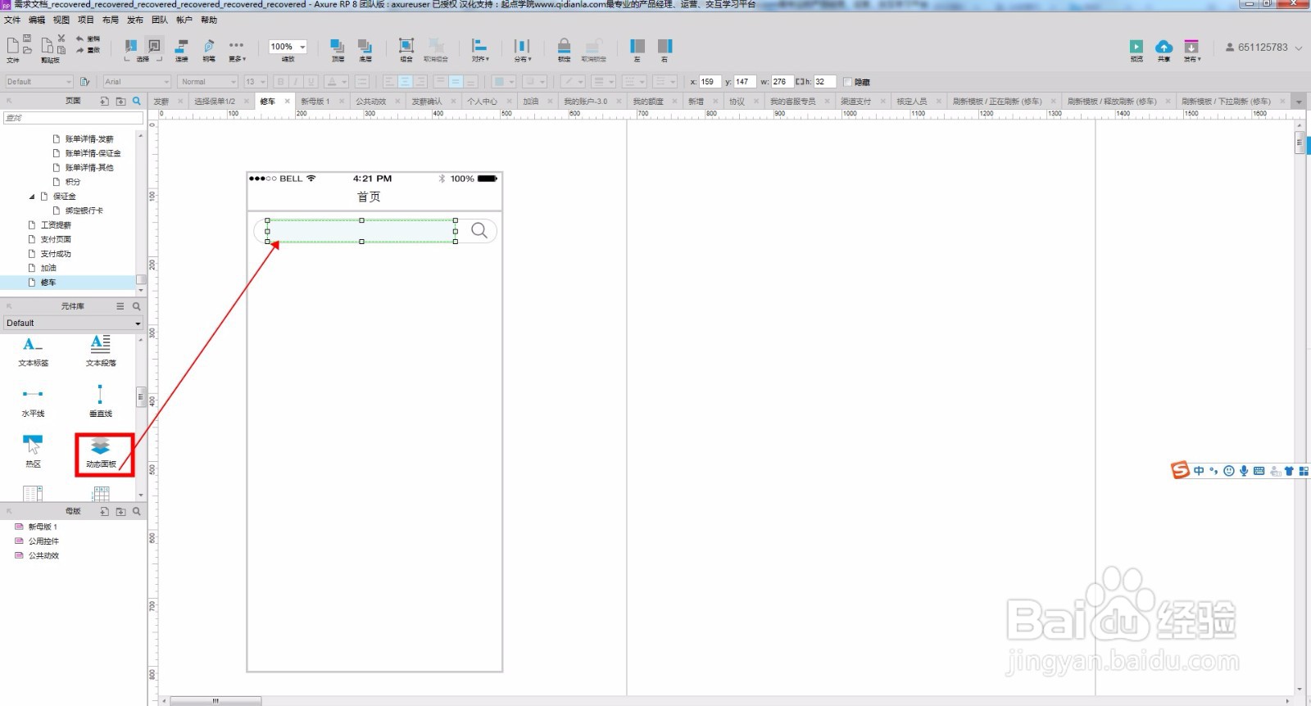Open the 元件库 library options menu icon
1311x706 pixels.
tap(120, 305)
